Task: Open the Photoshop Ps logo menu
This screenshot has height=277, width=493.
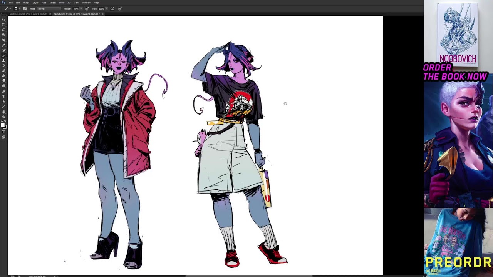Action: [x=3, y=3]
